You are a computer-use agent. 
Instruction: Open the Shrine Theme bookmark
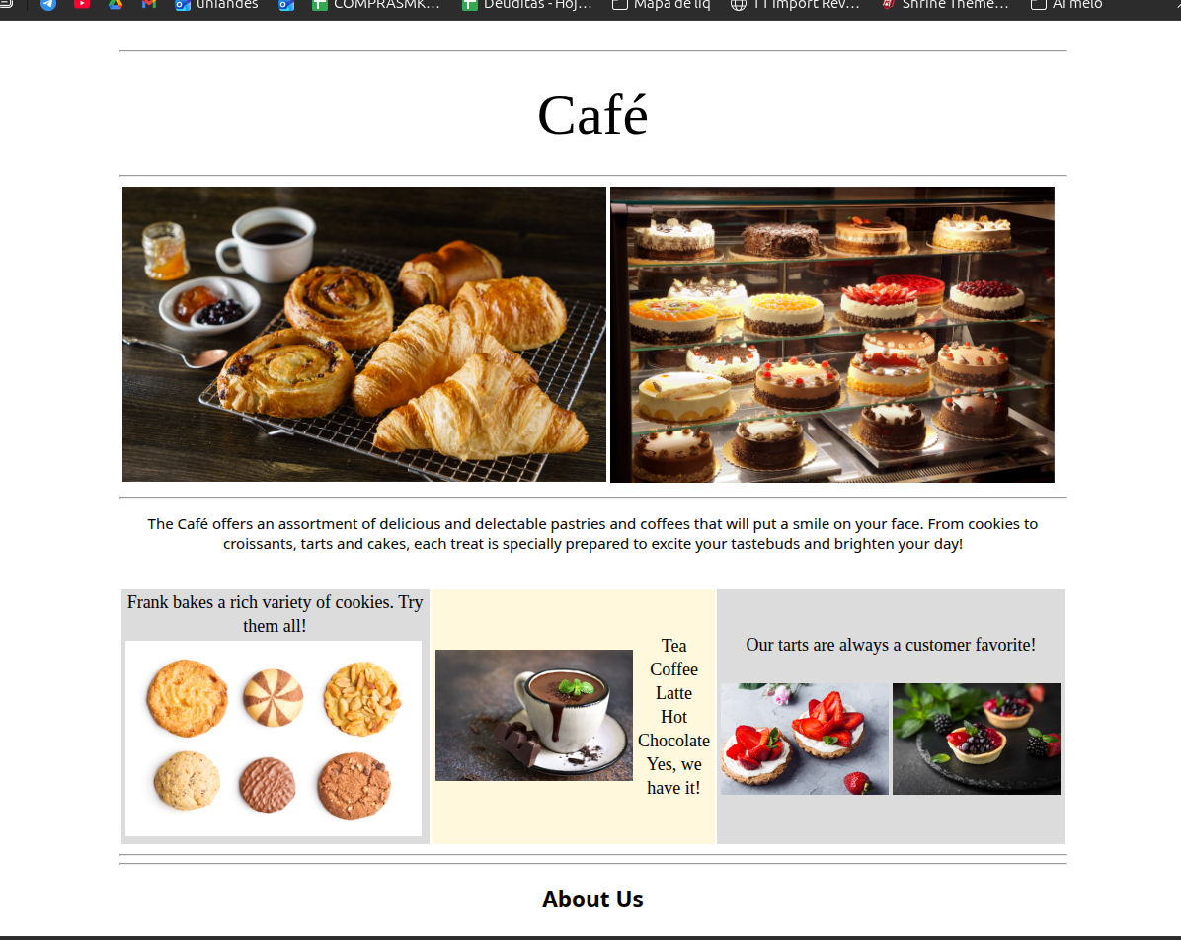[x=944, y=5]
